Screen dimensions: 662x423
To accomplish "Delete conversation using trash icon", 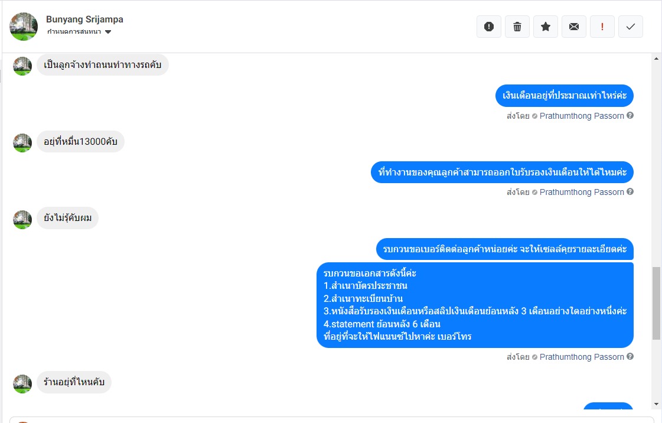I will pyautogui.click(x=517, y=27).
